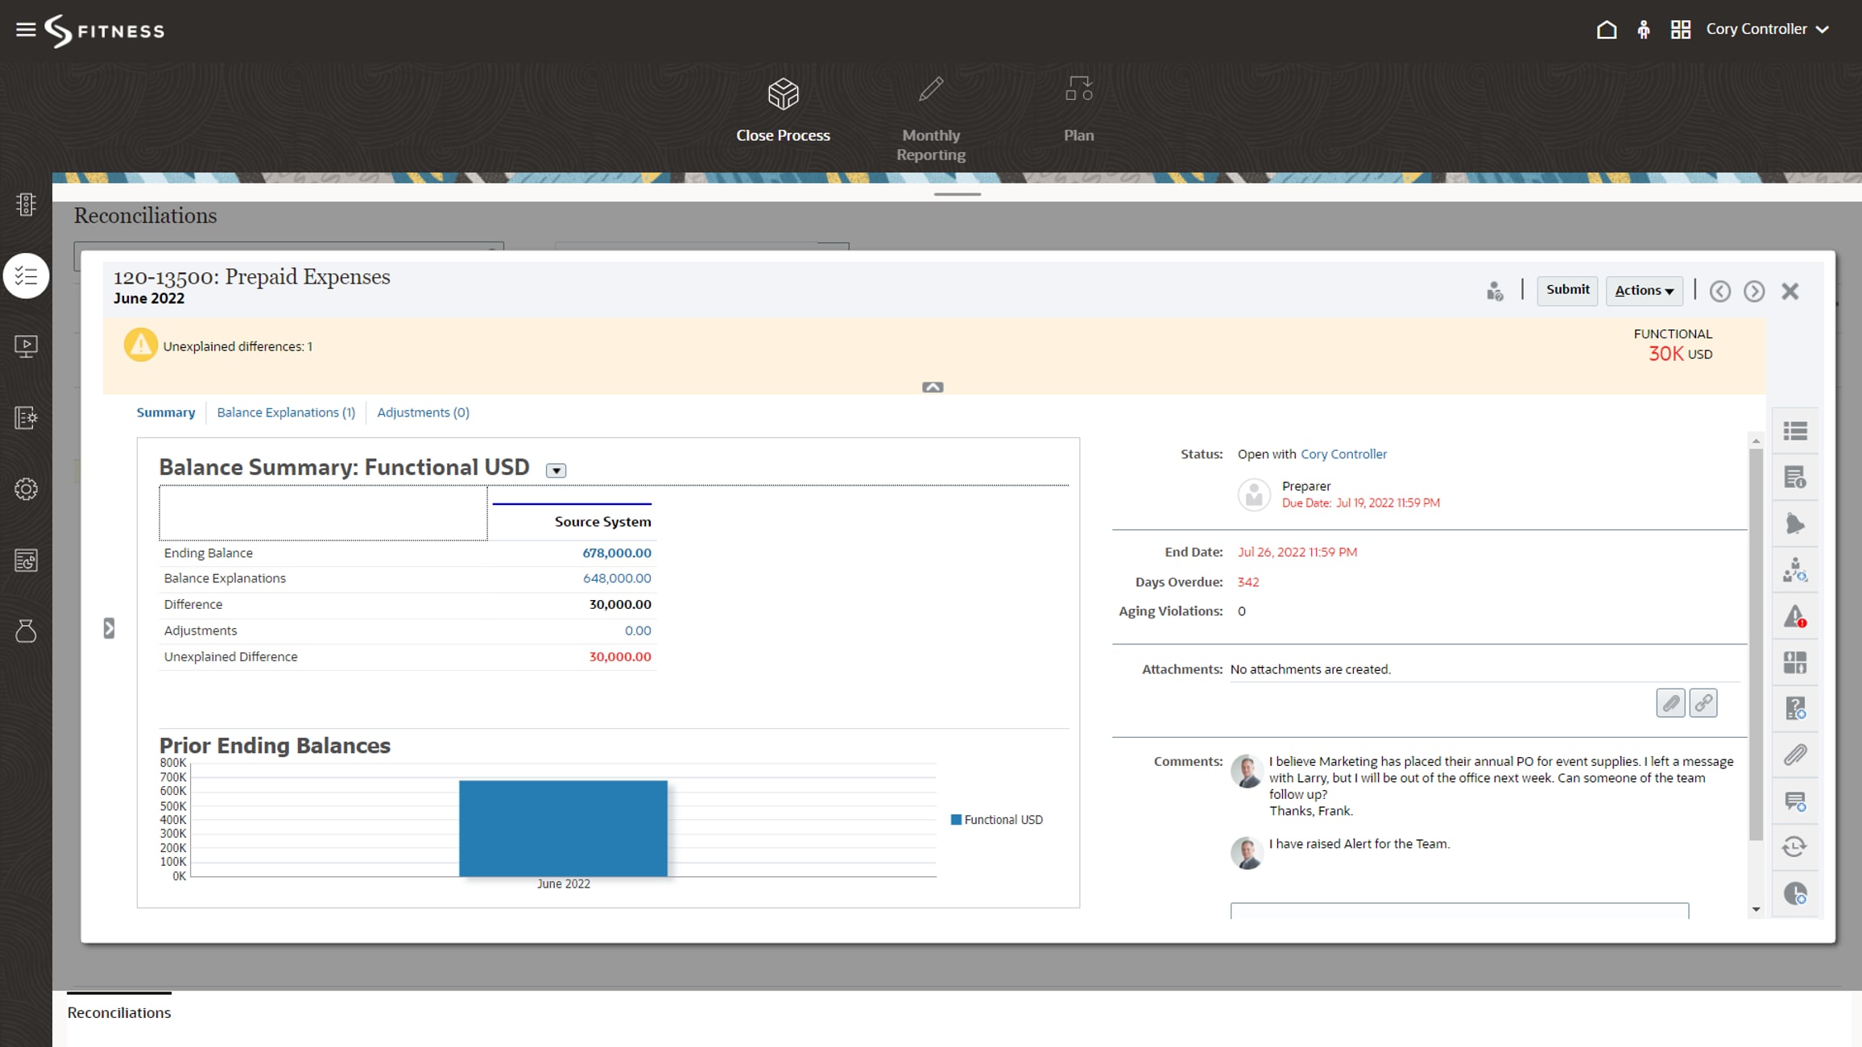This screenshot has height=1047, width=1862.
Task: Click the Submit button
Action: point(1567,290)
